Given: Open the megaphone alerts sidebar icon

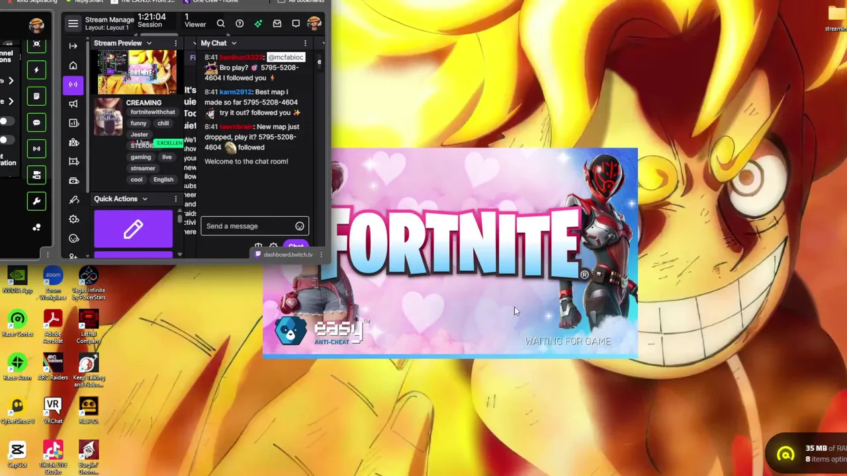Looking at the screenshot, I should pos(73,104).
